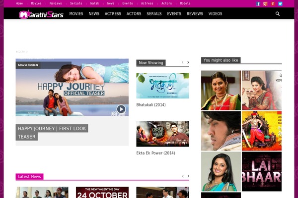298x198 pixels.
Task: Open Lai Bhaari thumbnail
Action: (262, 171)
